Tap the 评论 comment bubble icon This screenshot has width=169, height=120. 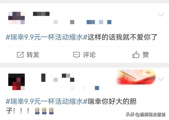click(x=77, y=55)
